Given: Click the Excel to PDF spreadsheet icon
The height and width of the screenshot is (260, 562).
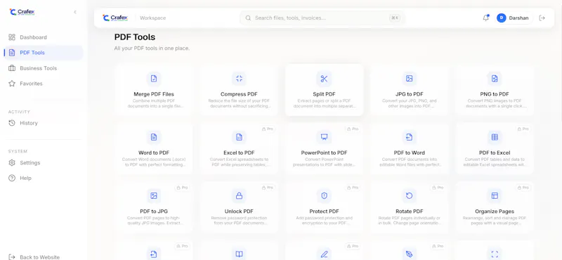Looking at the screenshot, I should pos(239,137).
